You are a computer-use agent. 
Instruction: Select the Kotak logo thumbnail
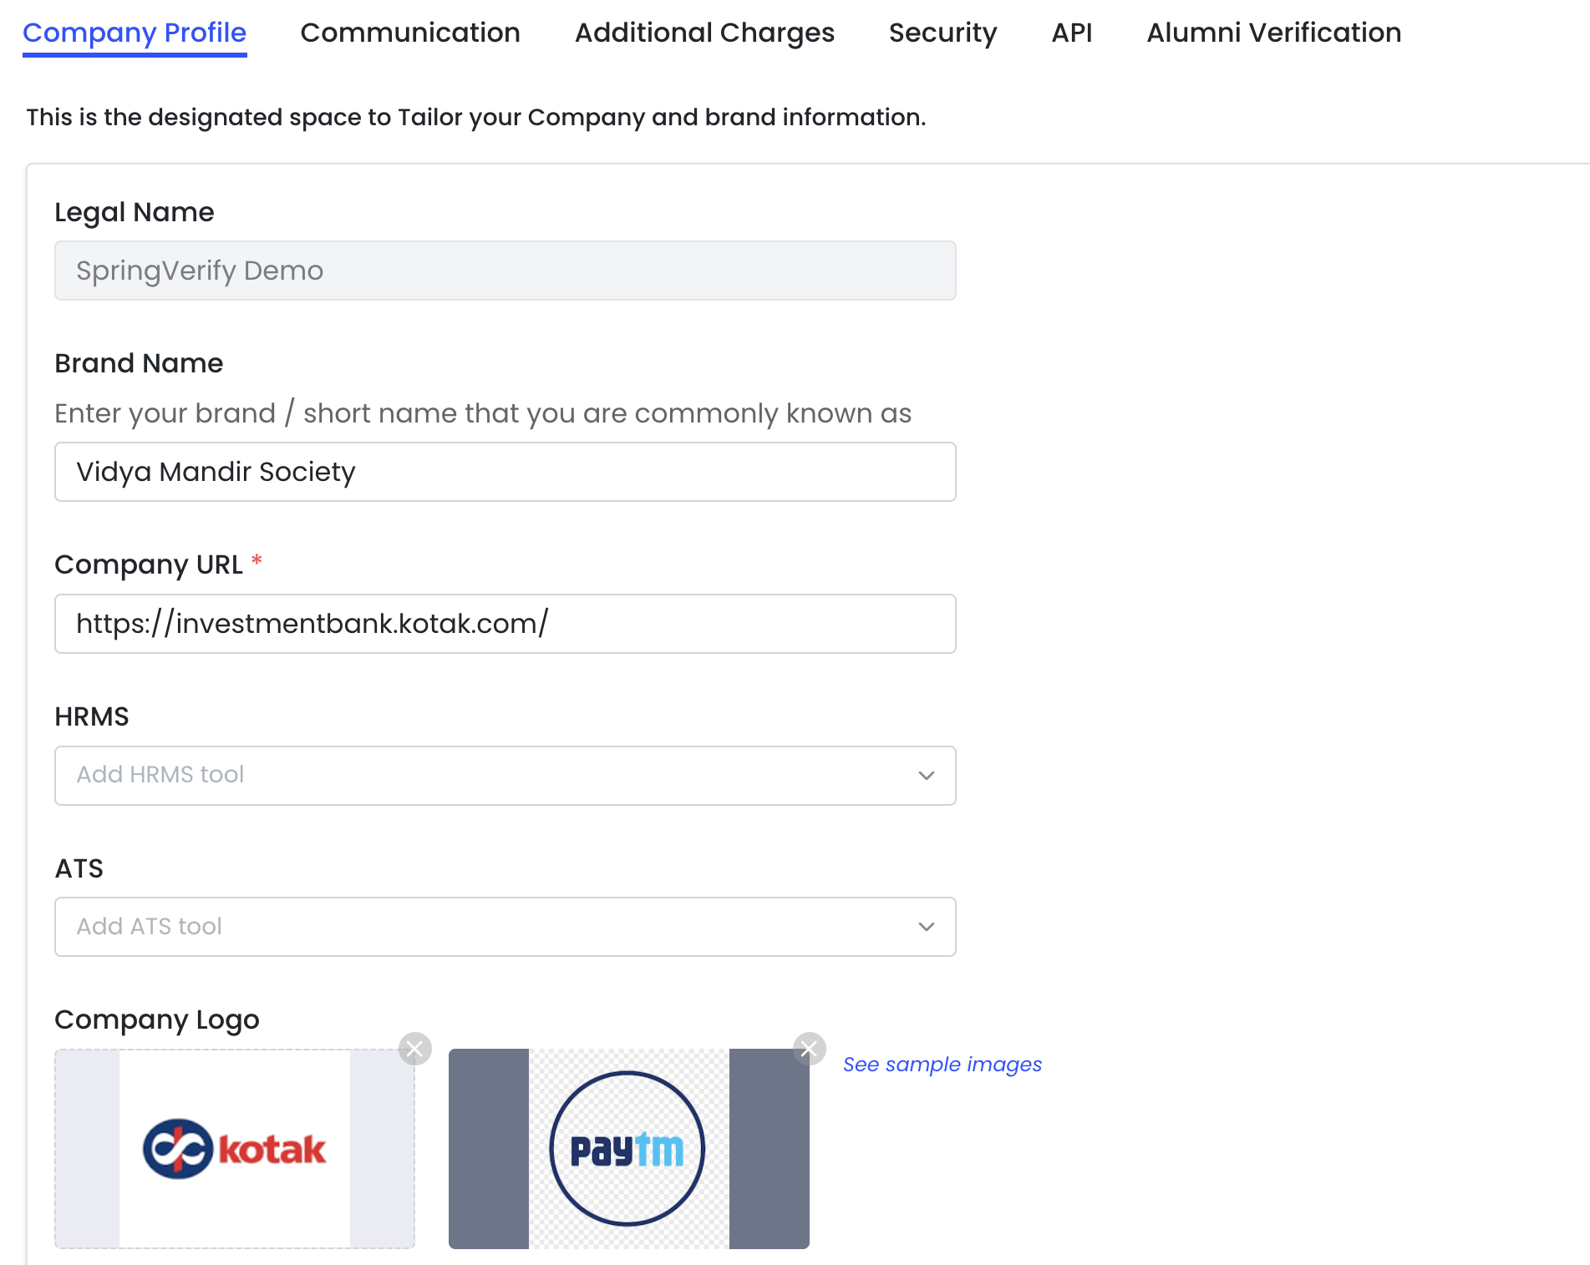tap(235, 1149)
